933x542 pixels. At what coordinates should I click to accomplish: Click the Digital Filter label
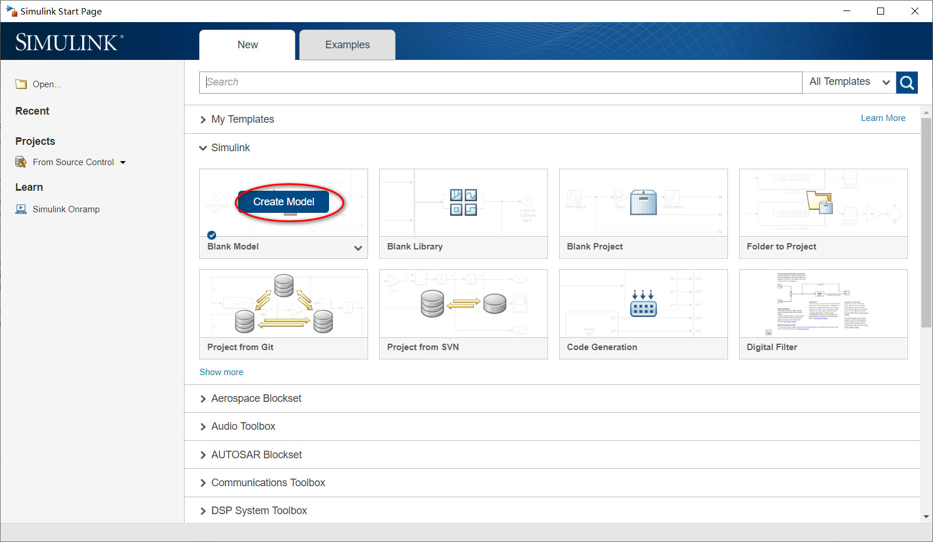(772, 347)
